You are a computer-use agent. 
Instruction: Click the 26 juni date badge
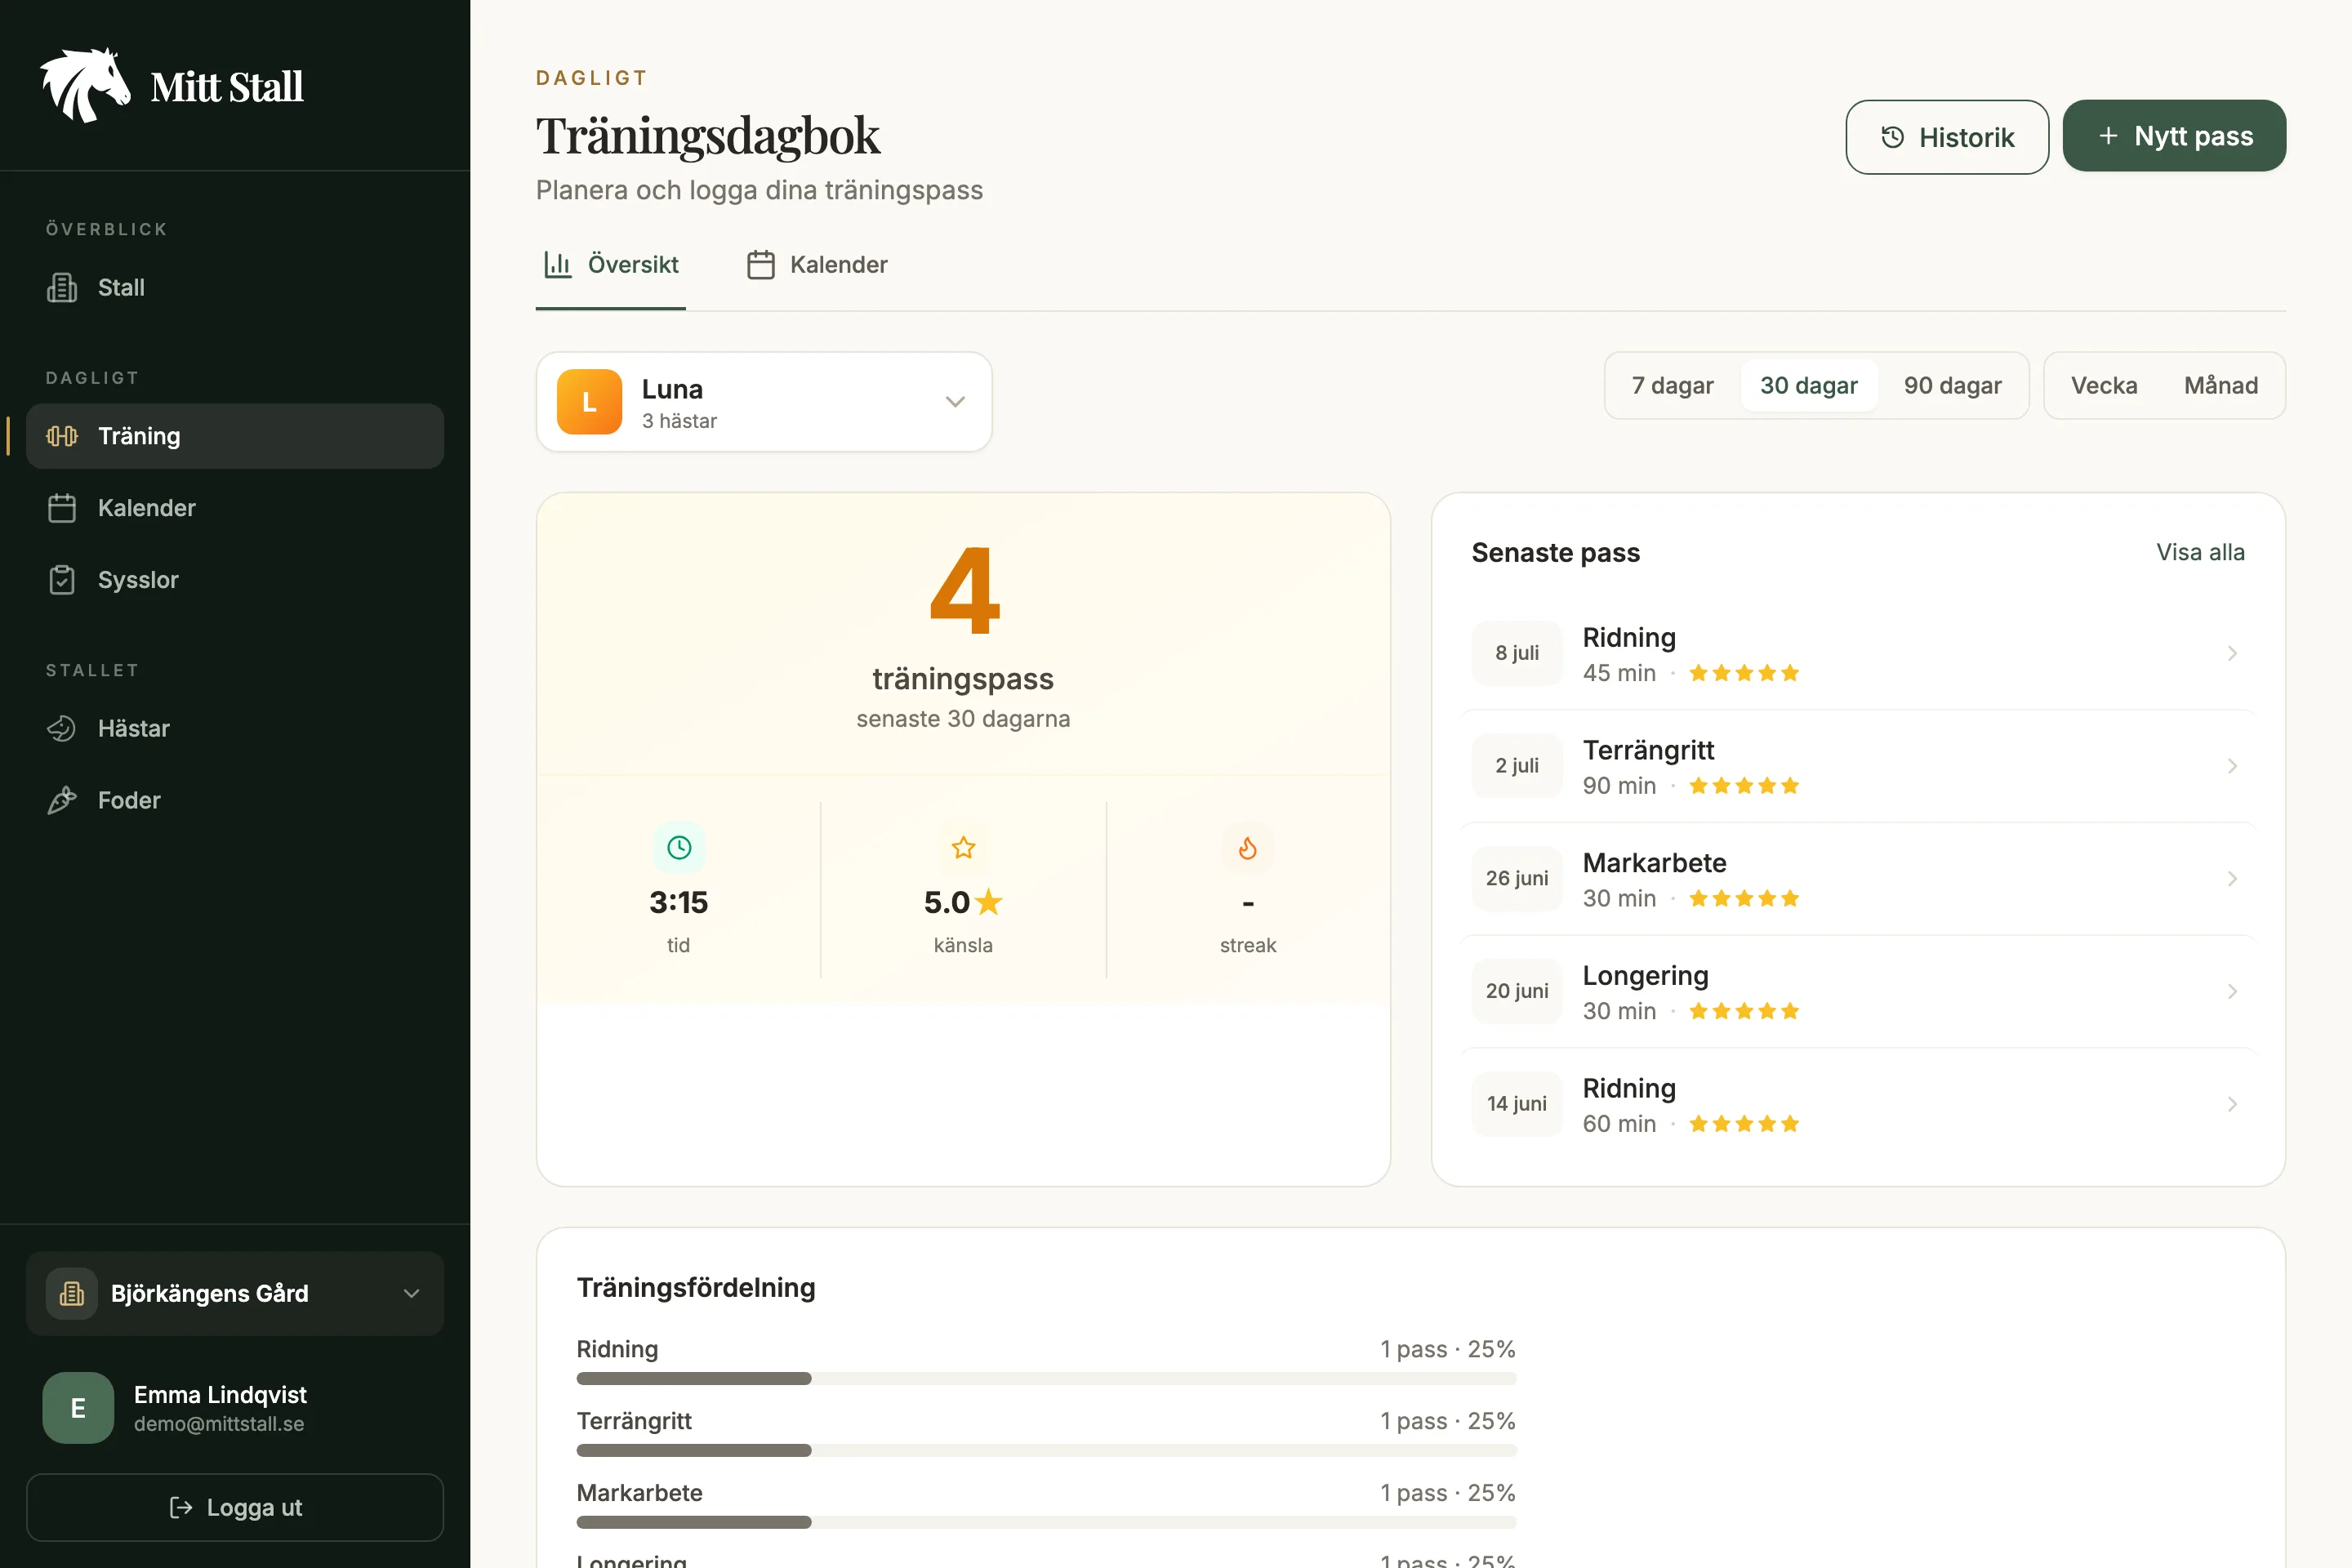point(1517,879)
